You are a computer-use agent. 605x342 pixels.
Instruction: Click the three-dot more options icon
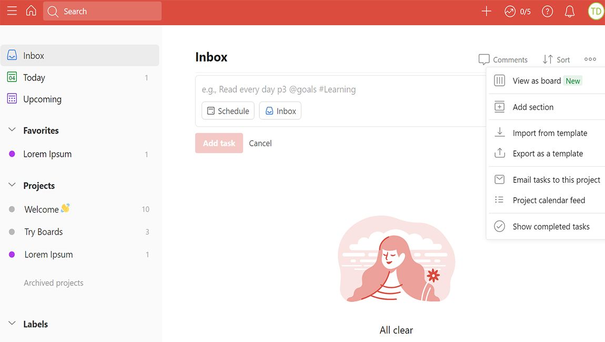click(590, 59)
